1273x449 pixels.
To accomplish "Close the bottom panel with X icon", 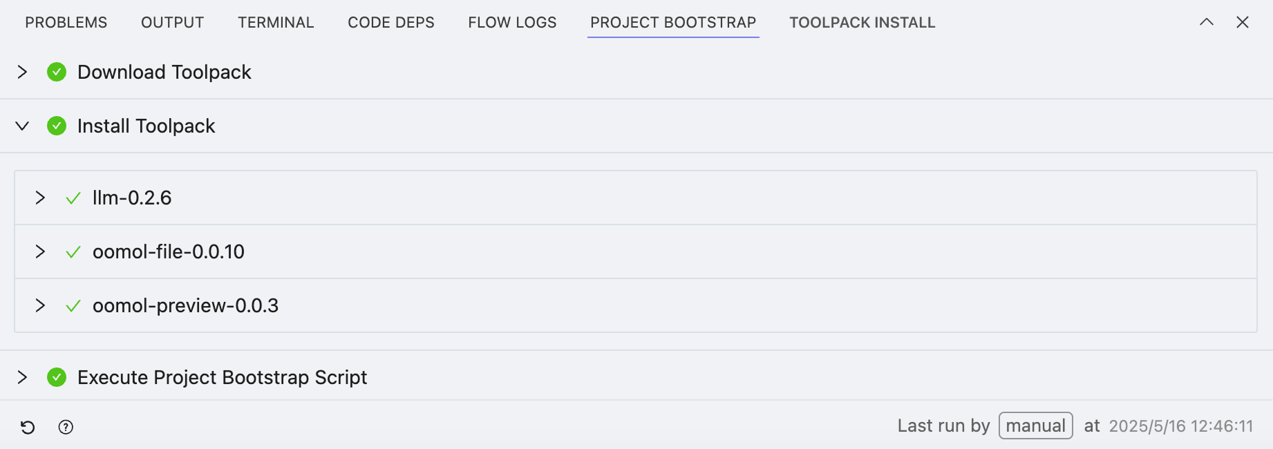I will tap(1242, 22).
